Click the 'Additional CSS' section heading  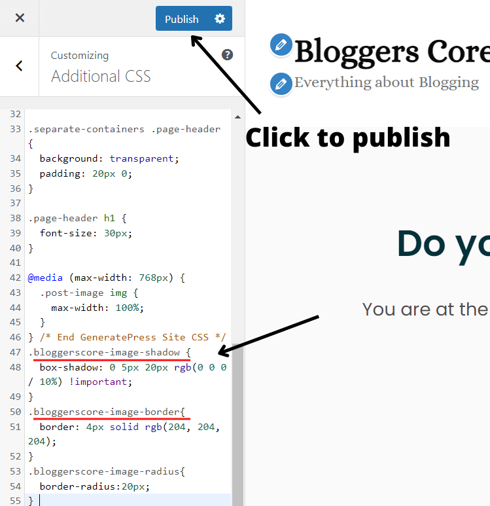click(101, 76)
